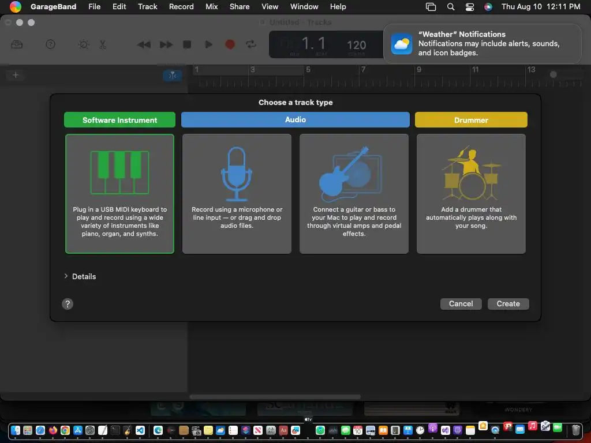Switch to GarageBand guitar icon in Dock
591x443 pixels.
point(128,430)
